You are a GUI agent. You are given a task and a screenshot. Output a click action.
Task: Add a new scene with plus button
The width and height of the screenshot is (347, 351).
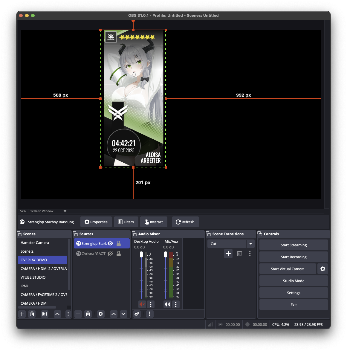pyautogui.click(x=22, y=314)
